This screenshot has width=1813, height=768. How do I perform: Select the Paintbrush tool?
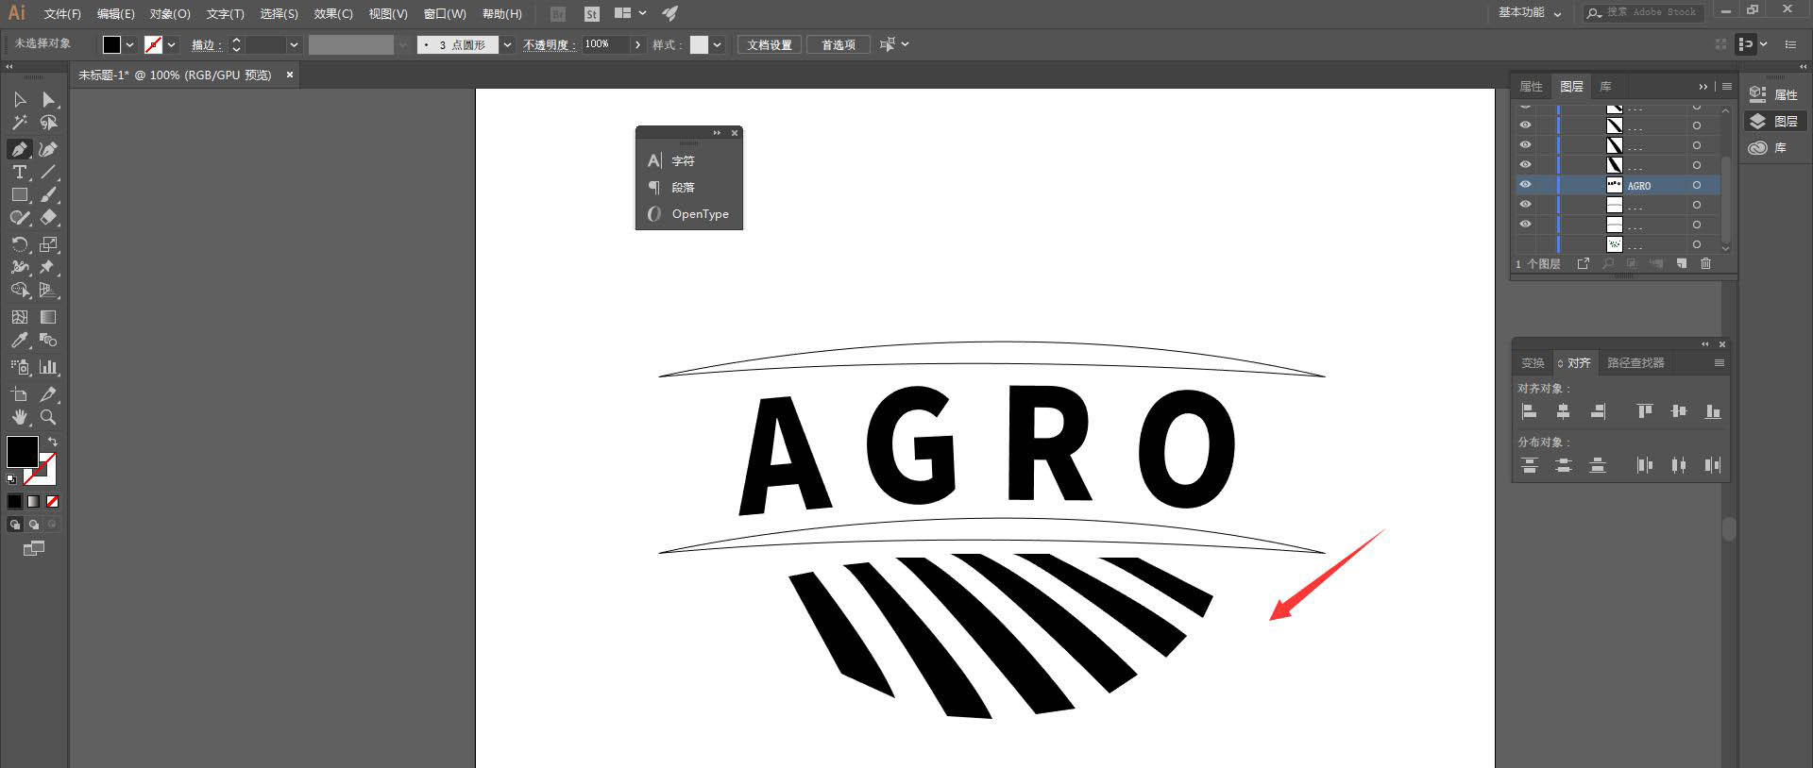48,194
